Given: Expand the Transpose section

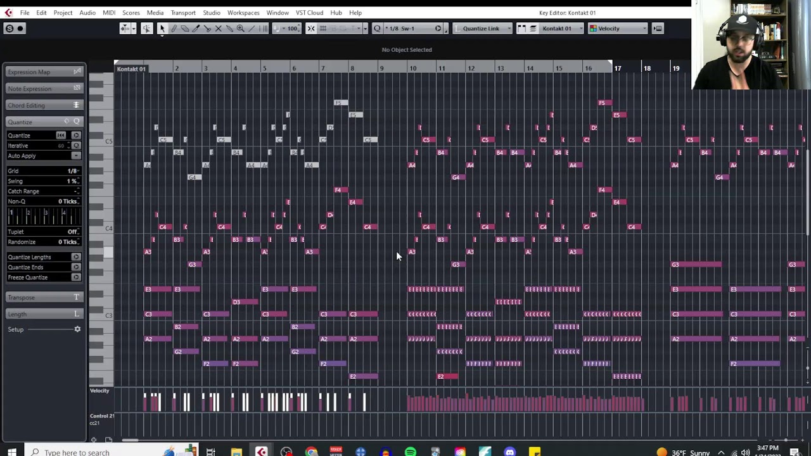Looking at the screenshot, I should click(x=44, y=298).
